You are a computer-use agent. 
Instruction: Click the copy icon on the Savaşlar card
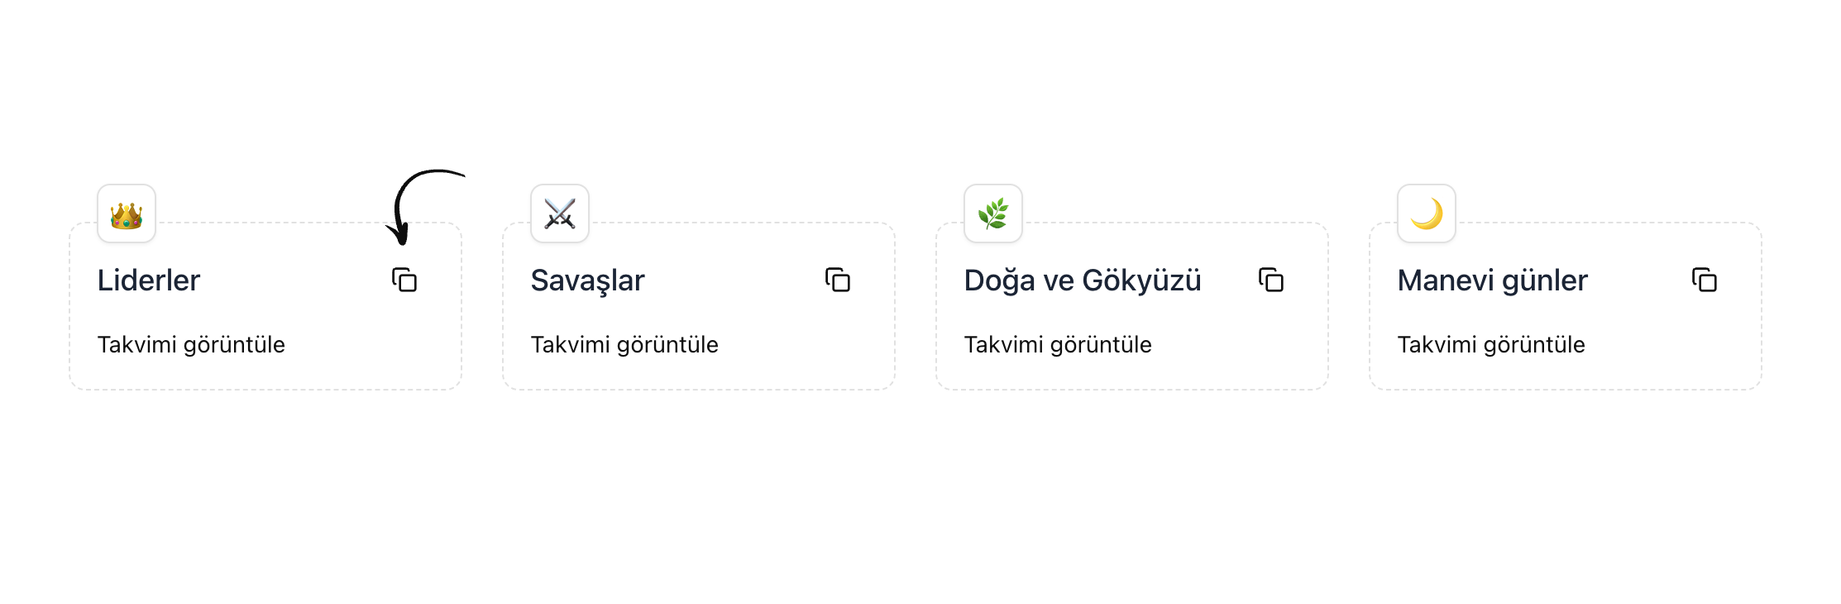point(836,280)
